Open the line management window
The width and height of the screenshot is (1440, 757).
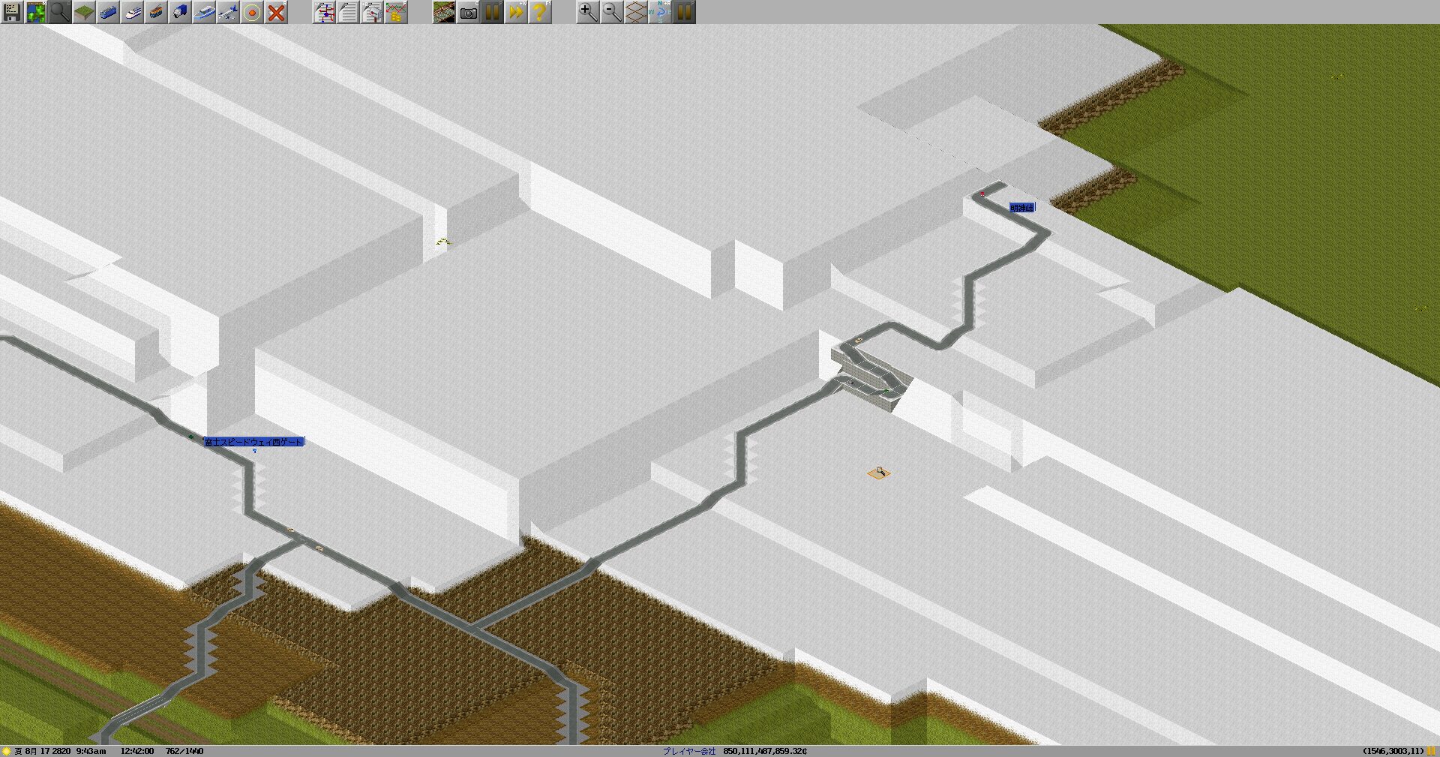coord(324,12)
